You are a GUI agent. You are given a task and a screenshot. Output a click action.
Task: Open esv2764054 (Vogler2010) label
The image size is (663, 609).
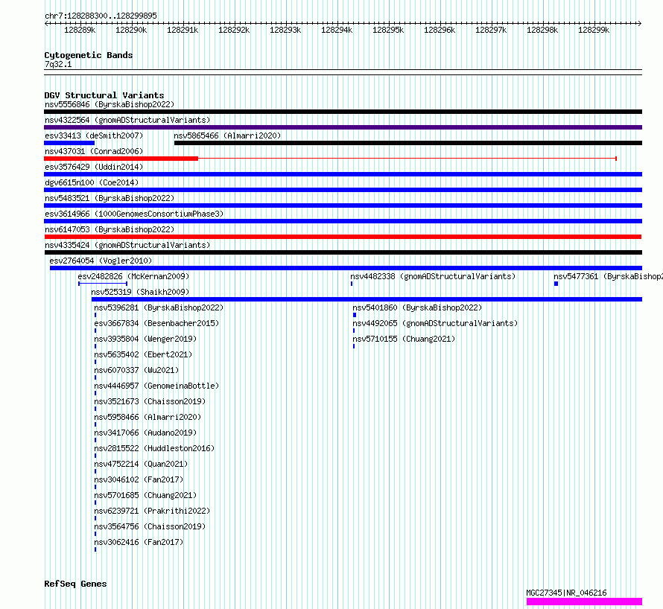[101, 261]
